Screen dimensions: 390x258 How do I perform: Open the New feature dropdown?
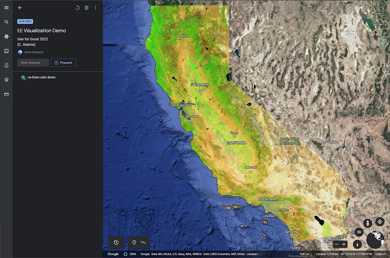click(33, 63)
